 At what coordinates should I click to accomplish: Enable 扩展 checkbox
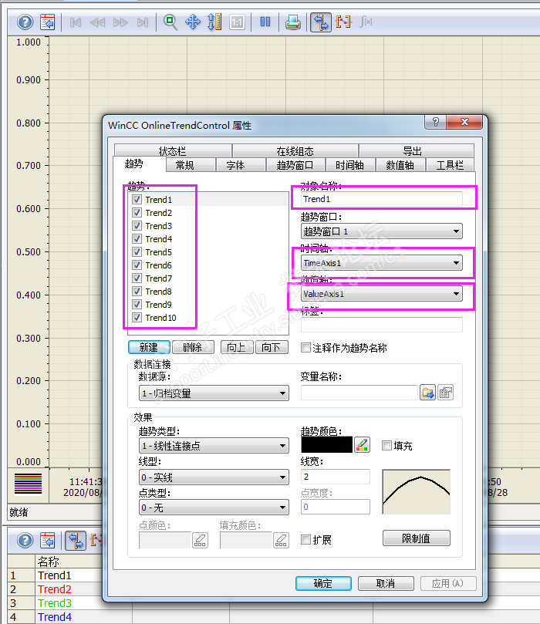tap(305, 540)
